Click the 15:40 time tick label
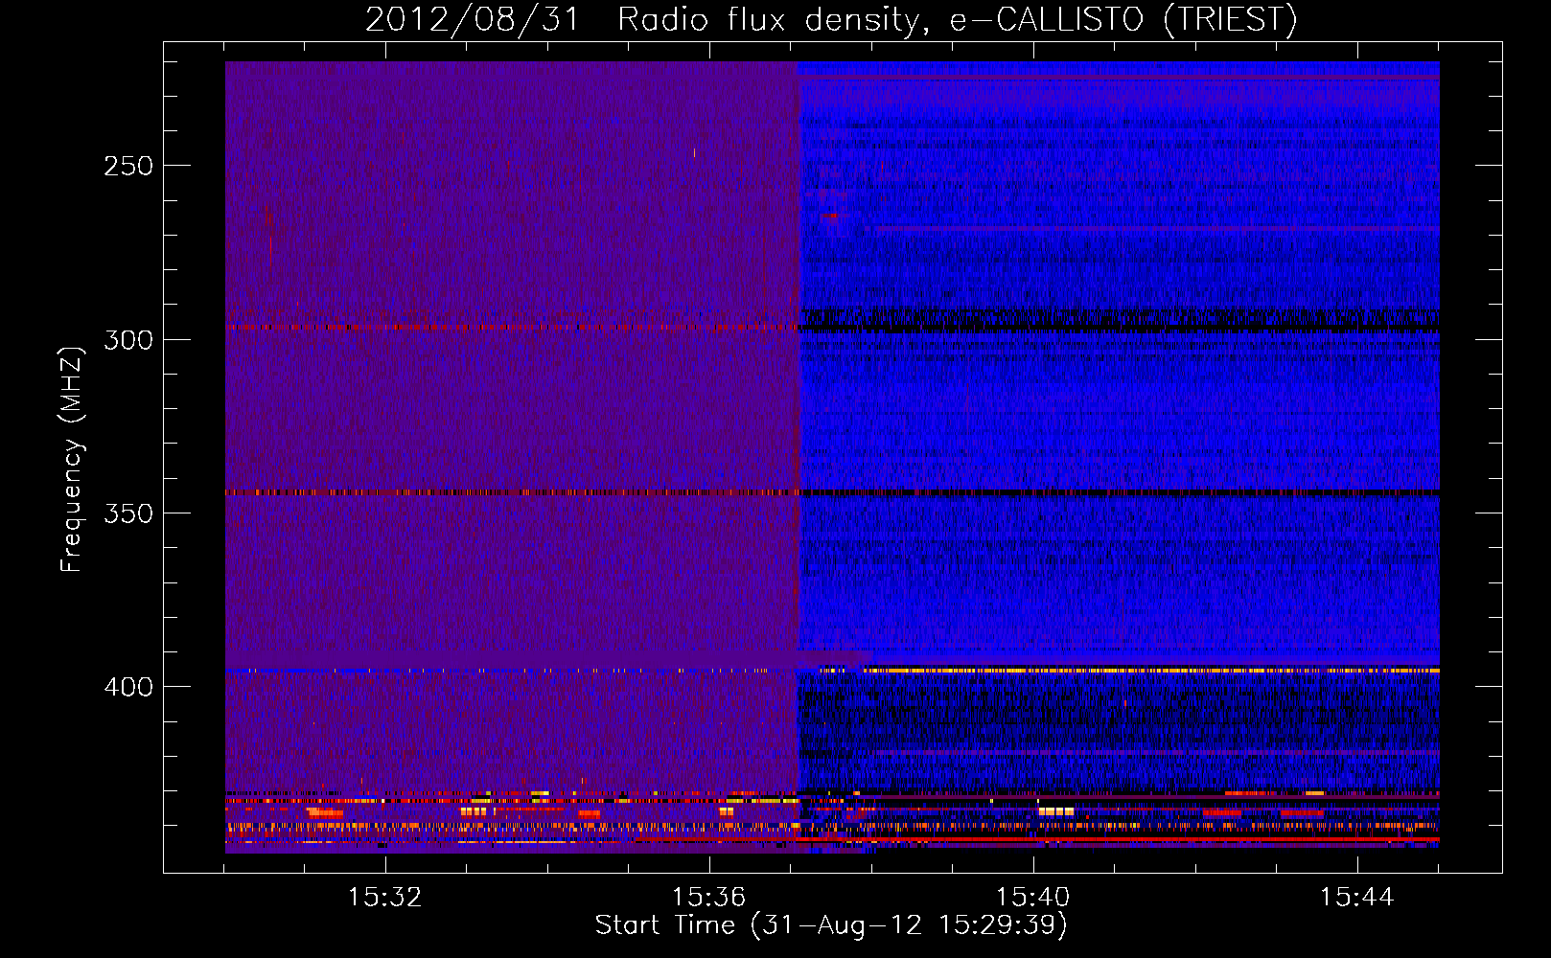Image resolution: width=1551 pixels, height=958 pixels. pyautogui.click(x=1032, y=897)
